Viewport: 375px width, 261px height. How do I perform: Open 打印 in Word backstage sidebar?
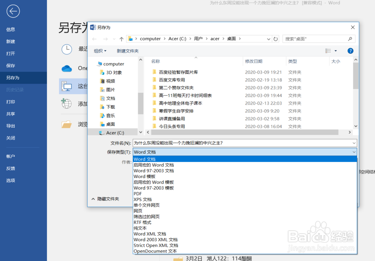pos(10,102)
